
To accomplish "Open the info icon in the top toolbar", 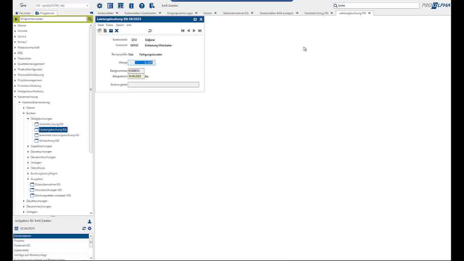I will 131,6.
